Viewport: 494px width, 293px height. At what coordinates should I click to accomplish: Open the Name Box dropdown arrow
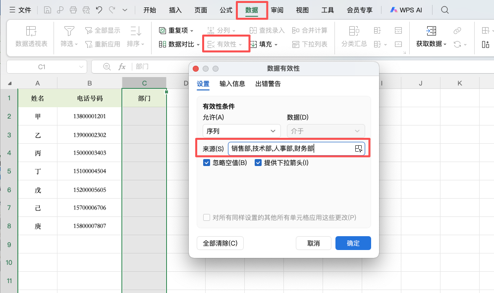[81, 67]
